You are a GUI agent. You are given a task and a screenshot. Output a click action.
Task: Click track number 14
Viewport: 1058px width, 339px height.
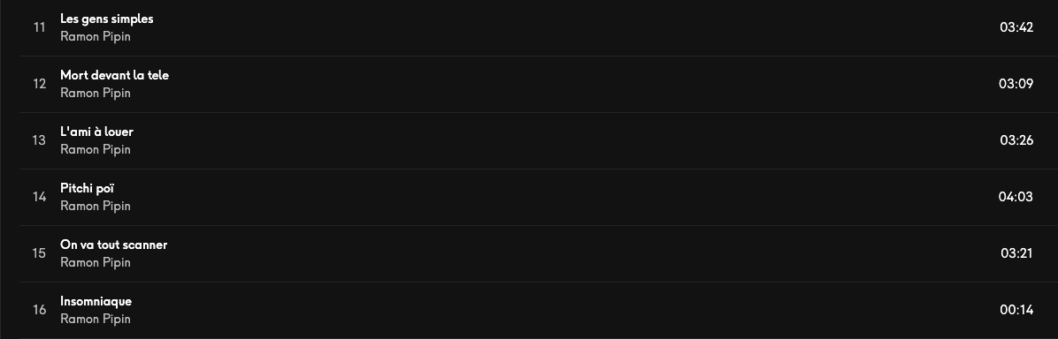39,197
